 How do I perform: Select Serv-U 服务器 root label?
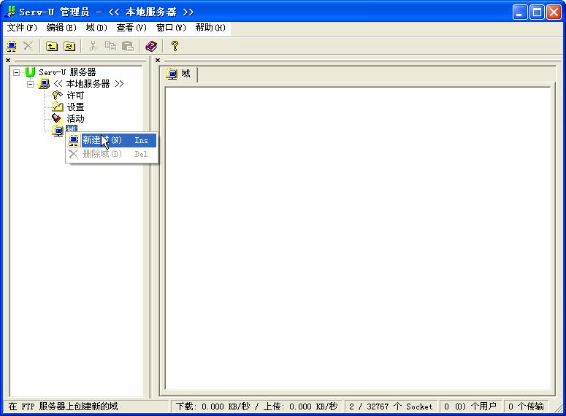(x=67, y=72)
